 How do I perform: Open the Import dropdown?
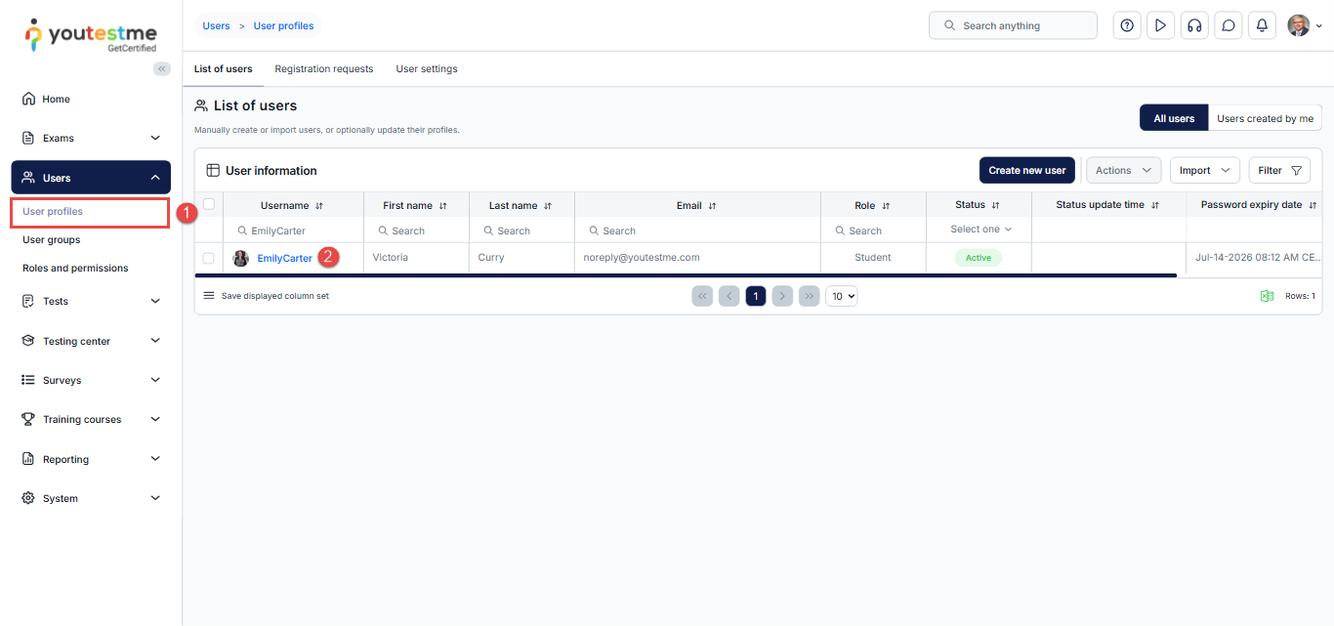(1205, 170)
